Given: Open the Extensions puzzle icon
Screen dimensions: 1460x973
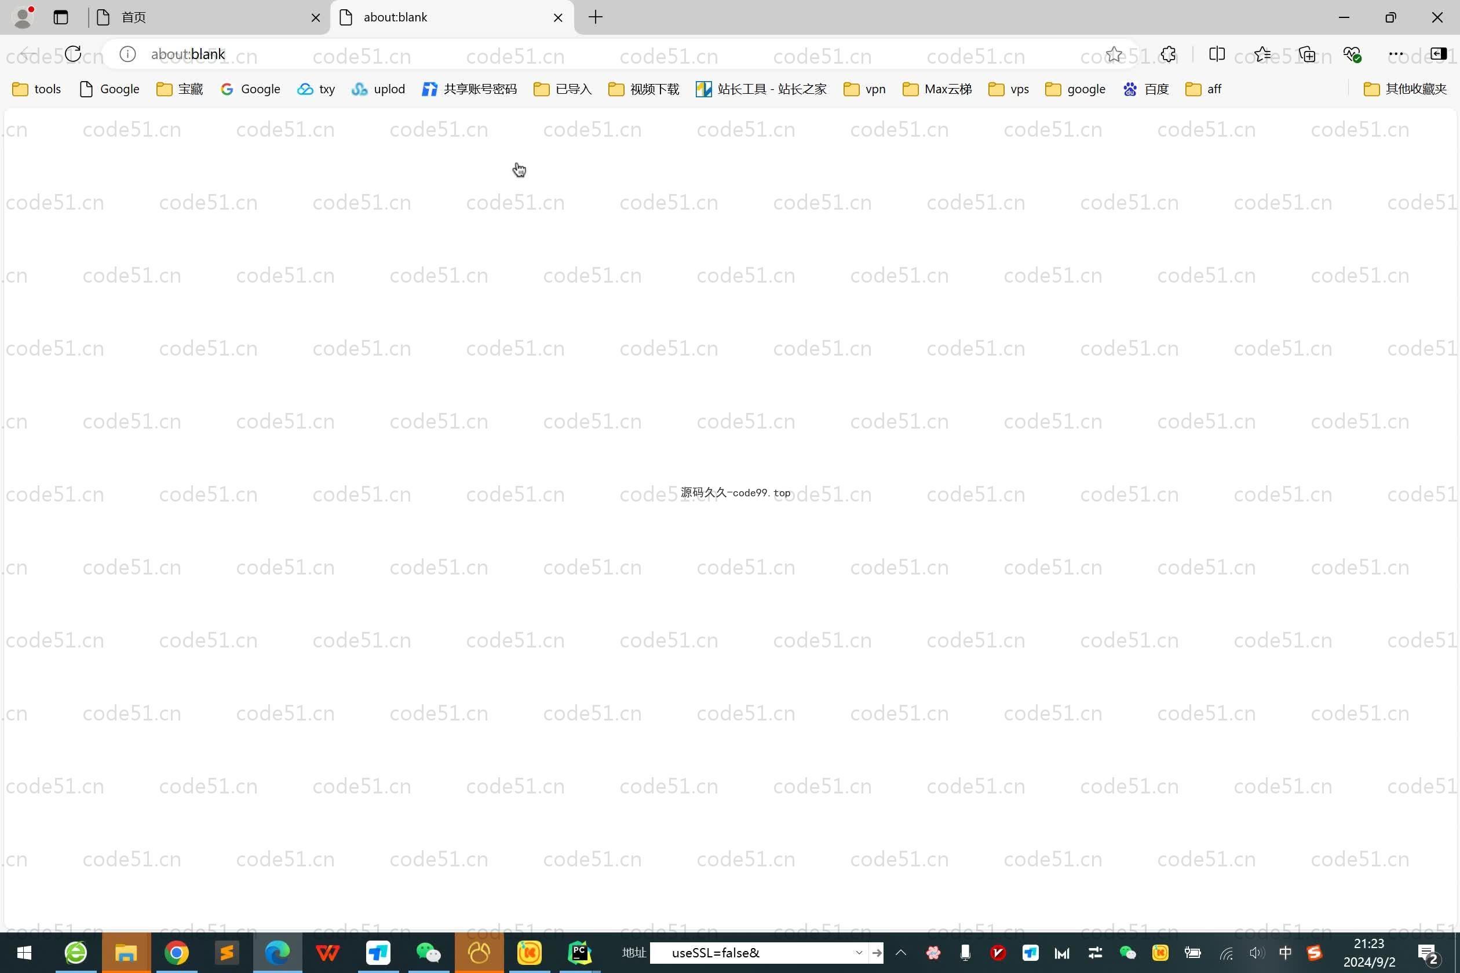Looking at the screenshot, I should 1167,54.
